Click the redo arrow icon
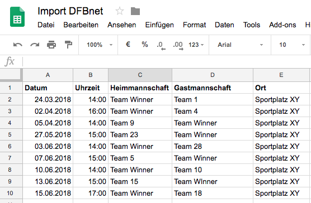Screen dimensions: 311x203 coord(35,45)
